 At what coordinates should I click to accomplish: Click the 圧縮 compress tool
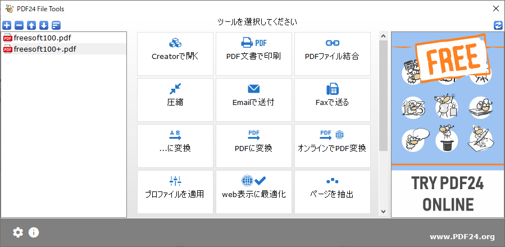click(x=175, y=100)
